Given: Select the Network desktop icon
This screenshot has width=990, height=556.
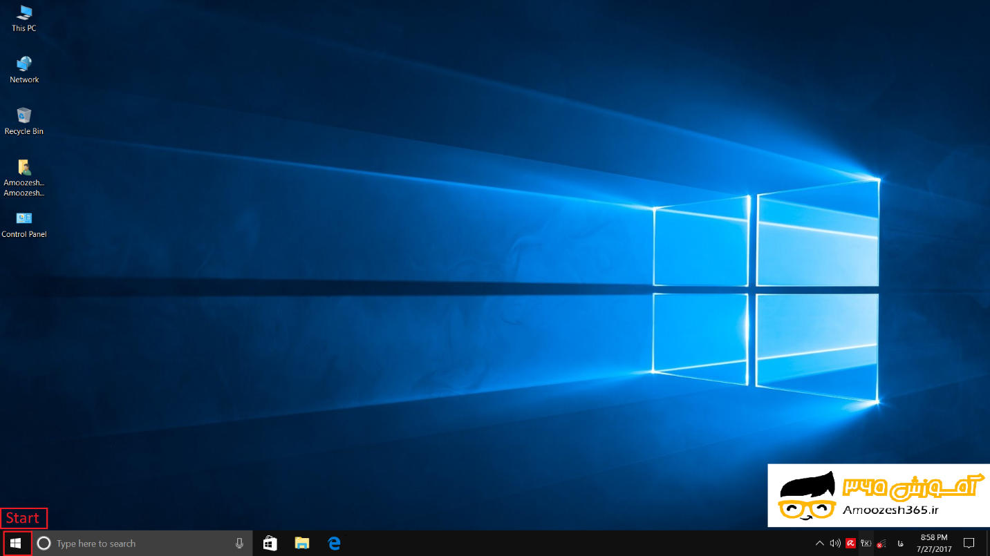Looking at the screenshot, I should 24,70.
